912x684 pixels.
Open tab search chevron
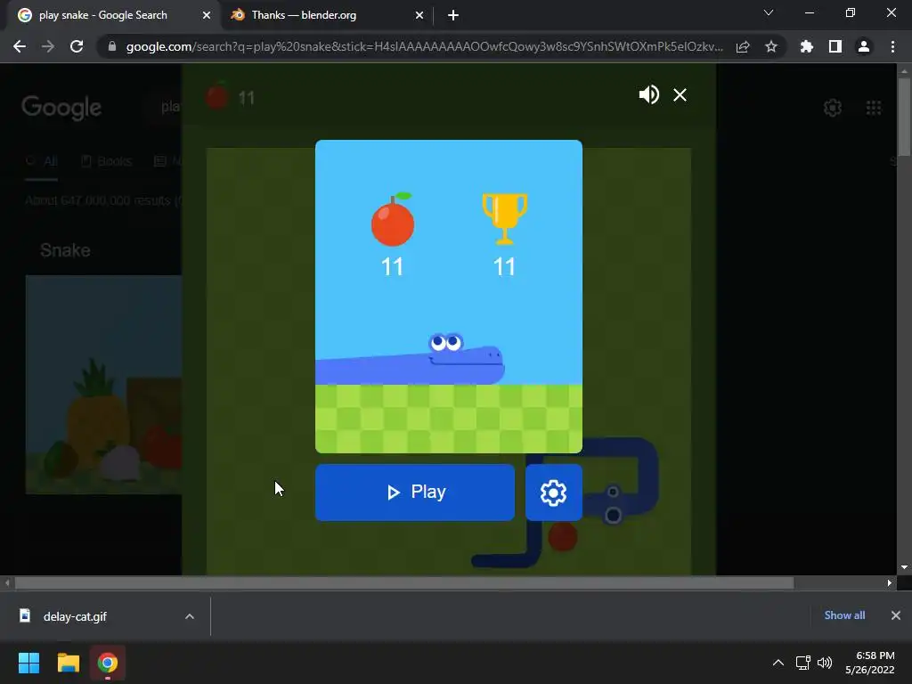[769, 12]
